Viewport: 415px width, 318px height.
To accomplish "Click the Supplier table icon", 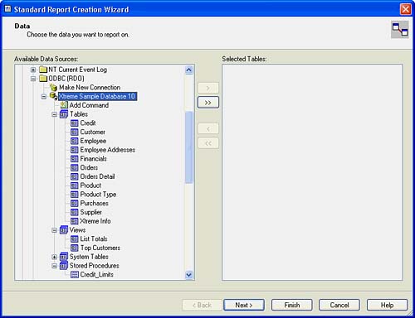I will [x=75, y=212].
